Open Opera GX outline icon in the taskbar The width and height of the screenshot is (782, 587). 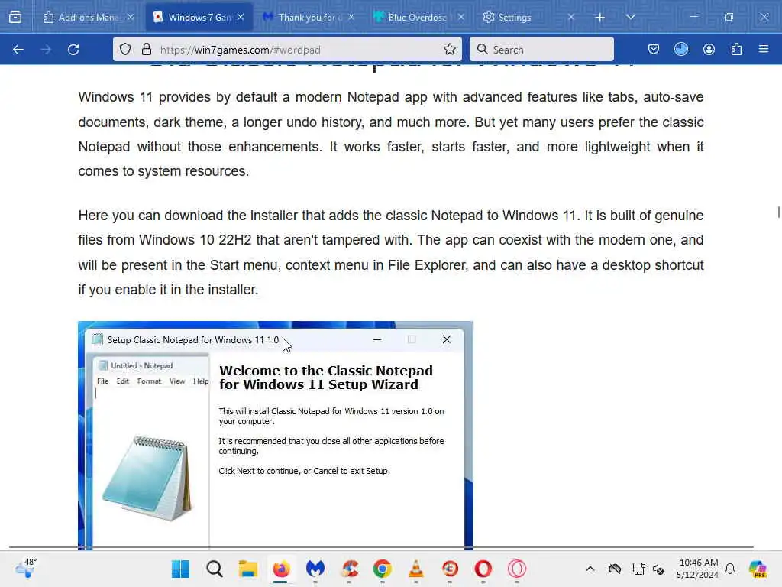[x=517, y=569]
